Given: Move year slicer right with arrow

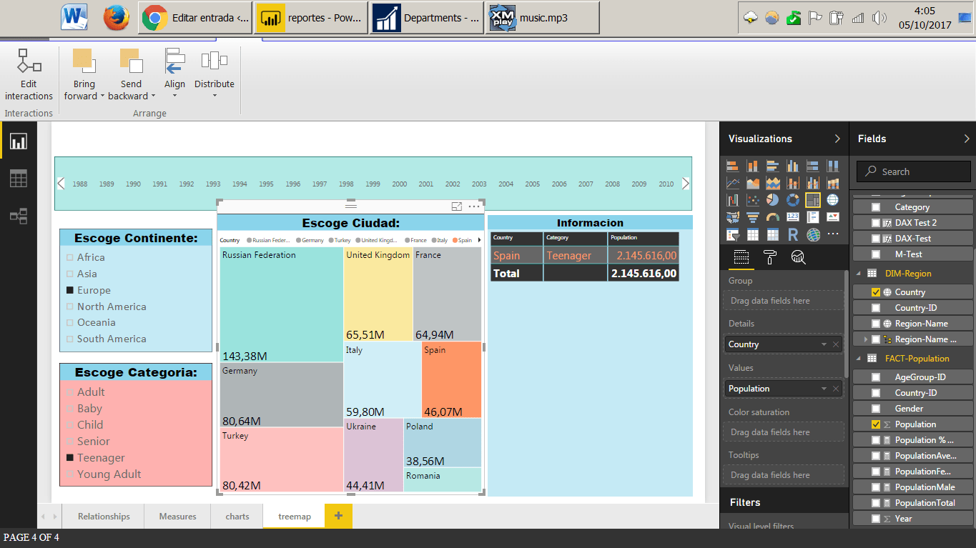Looking at the screenshot, I should (x=686, y=184).
